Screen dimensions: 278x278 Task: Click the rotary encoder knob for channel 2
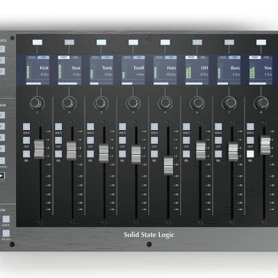[69, 103]
